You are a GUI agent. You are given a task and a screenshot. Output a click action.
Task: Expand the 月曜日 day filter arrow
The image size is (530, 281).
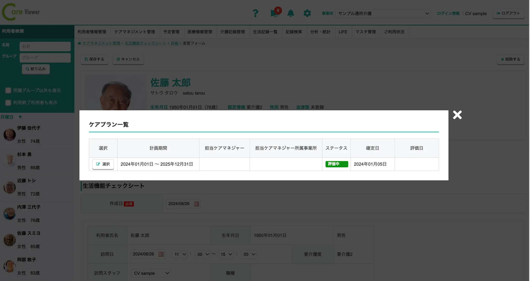[x=20, y=117]
